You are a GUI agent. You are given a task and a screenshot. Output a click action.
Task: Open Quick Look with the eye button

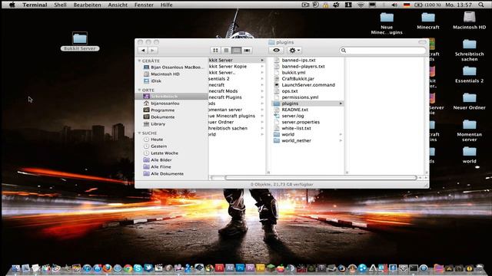(x=276, y=51)
